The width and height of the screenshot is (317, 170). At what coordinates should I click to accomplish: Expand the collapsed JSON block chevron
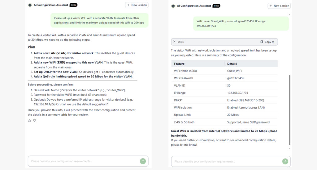coord(174,42)
